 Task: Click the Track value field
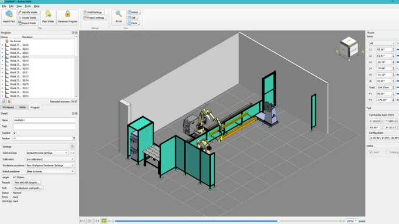(x=384, y=87)
